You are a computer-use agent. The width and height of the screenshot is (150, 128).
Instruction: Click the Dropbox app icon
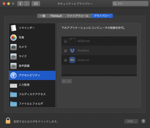click(x=72, y=50)
